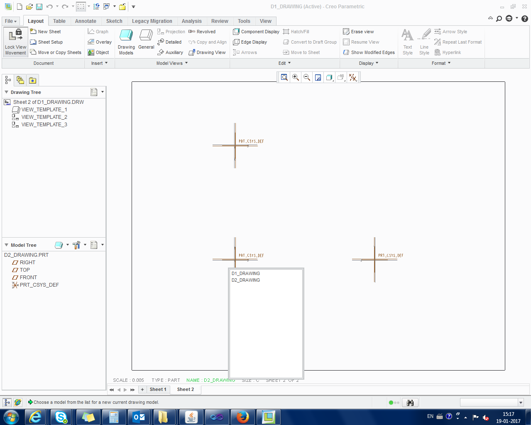Click the New Sheet button
Viewport: 531px width, 425px height.
45,32
